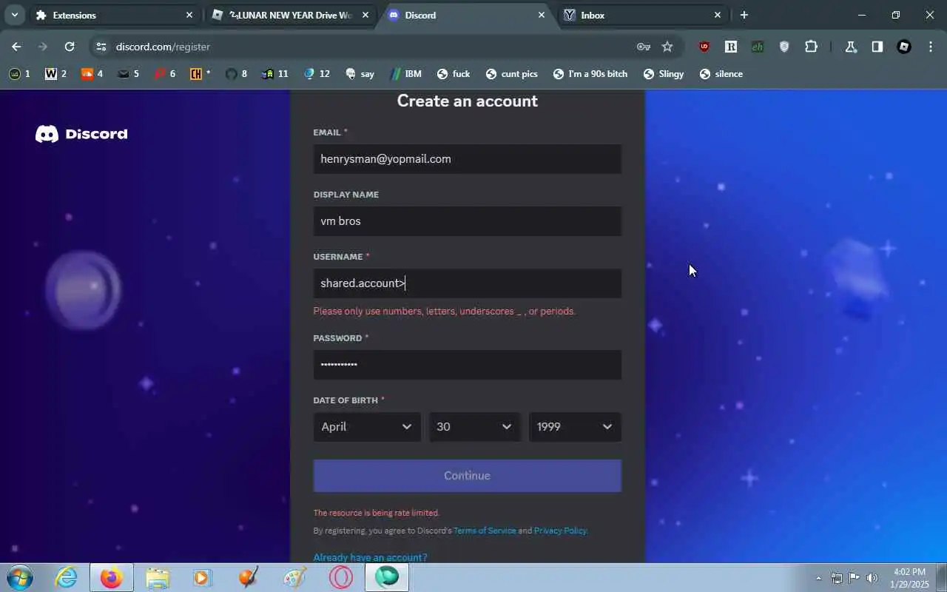Toggle the browser side panel icon
The height and width of the screenshot is (592, 947).
[x=877, y=47]
